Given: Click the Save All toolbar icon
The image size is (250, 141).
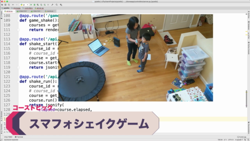Looking at the screenshot, I should click(x=5, y=5).
